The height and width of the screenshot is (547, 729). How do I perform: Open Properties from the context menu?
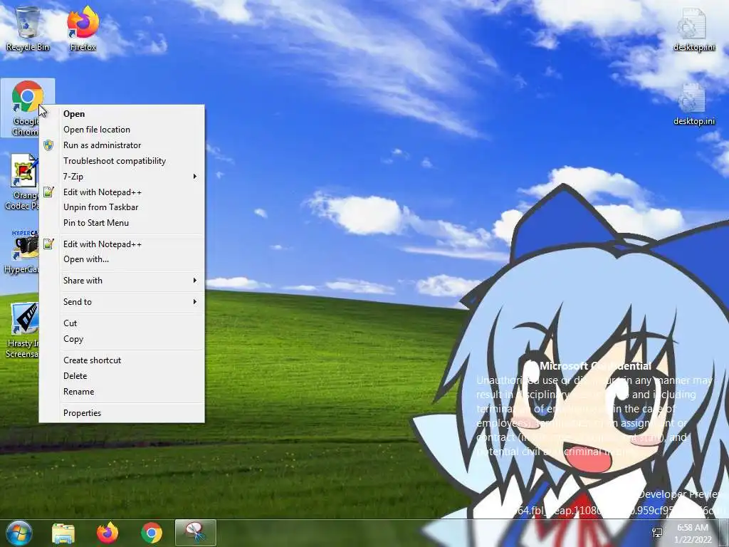pos(122,413)
